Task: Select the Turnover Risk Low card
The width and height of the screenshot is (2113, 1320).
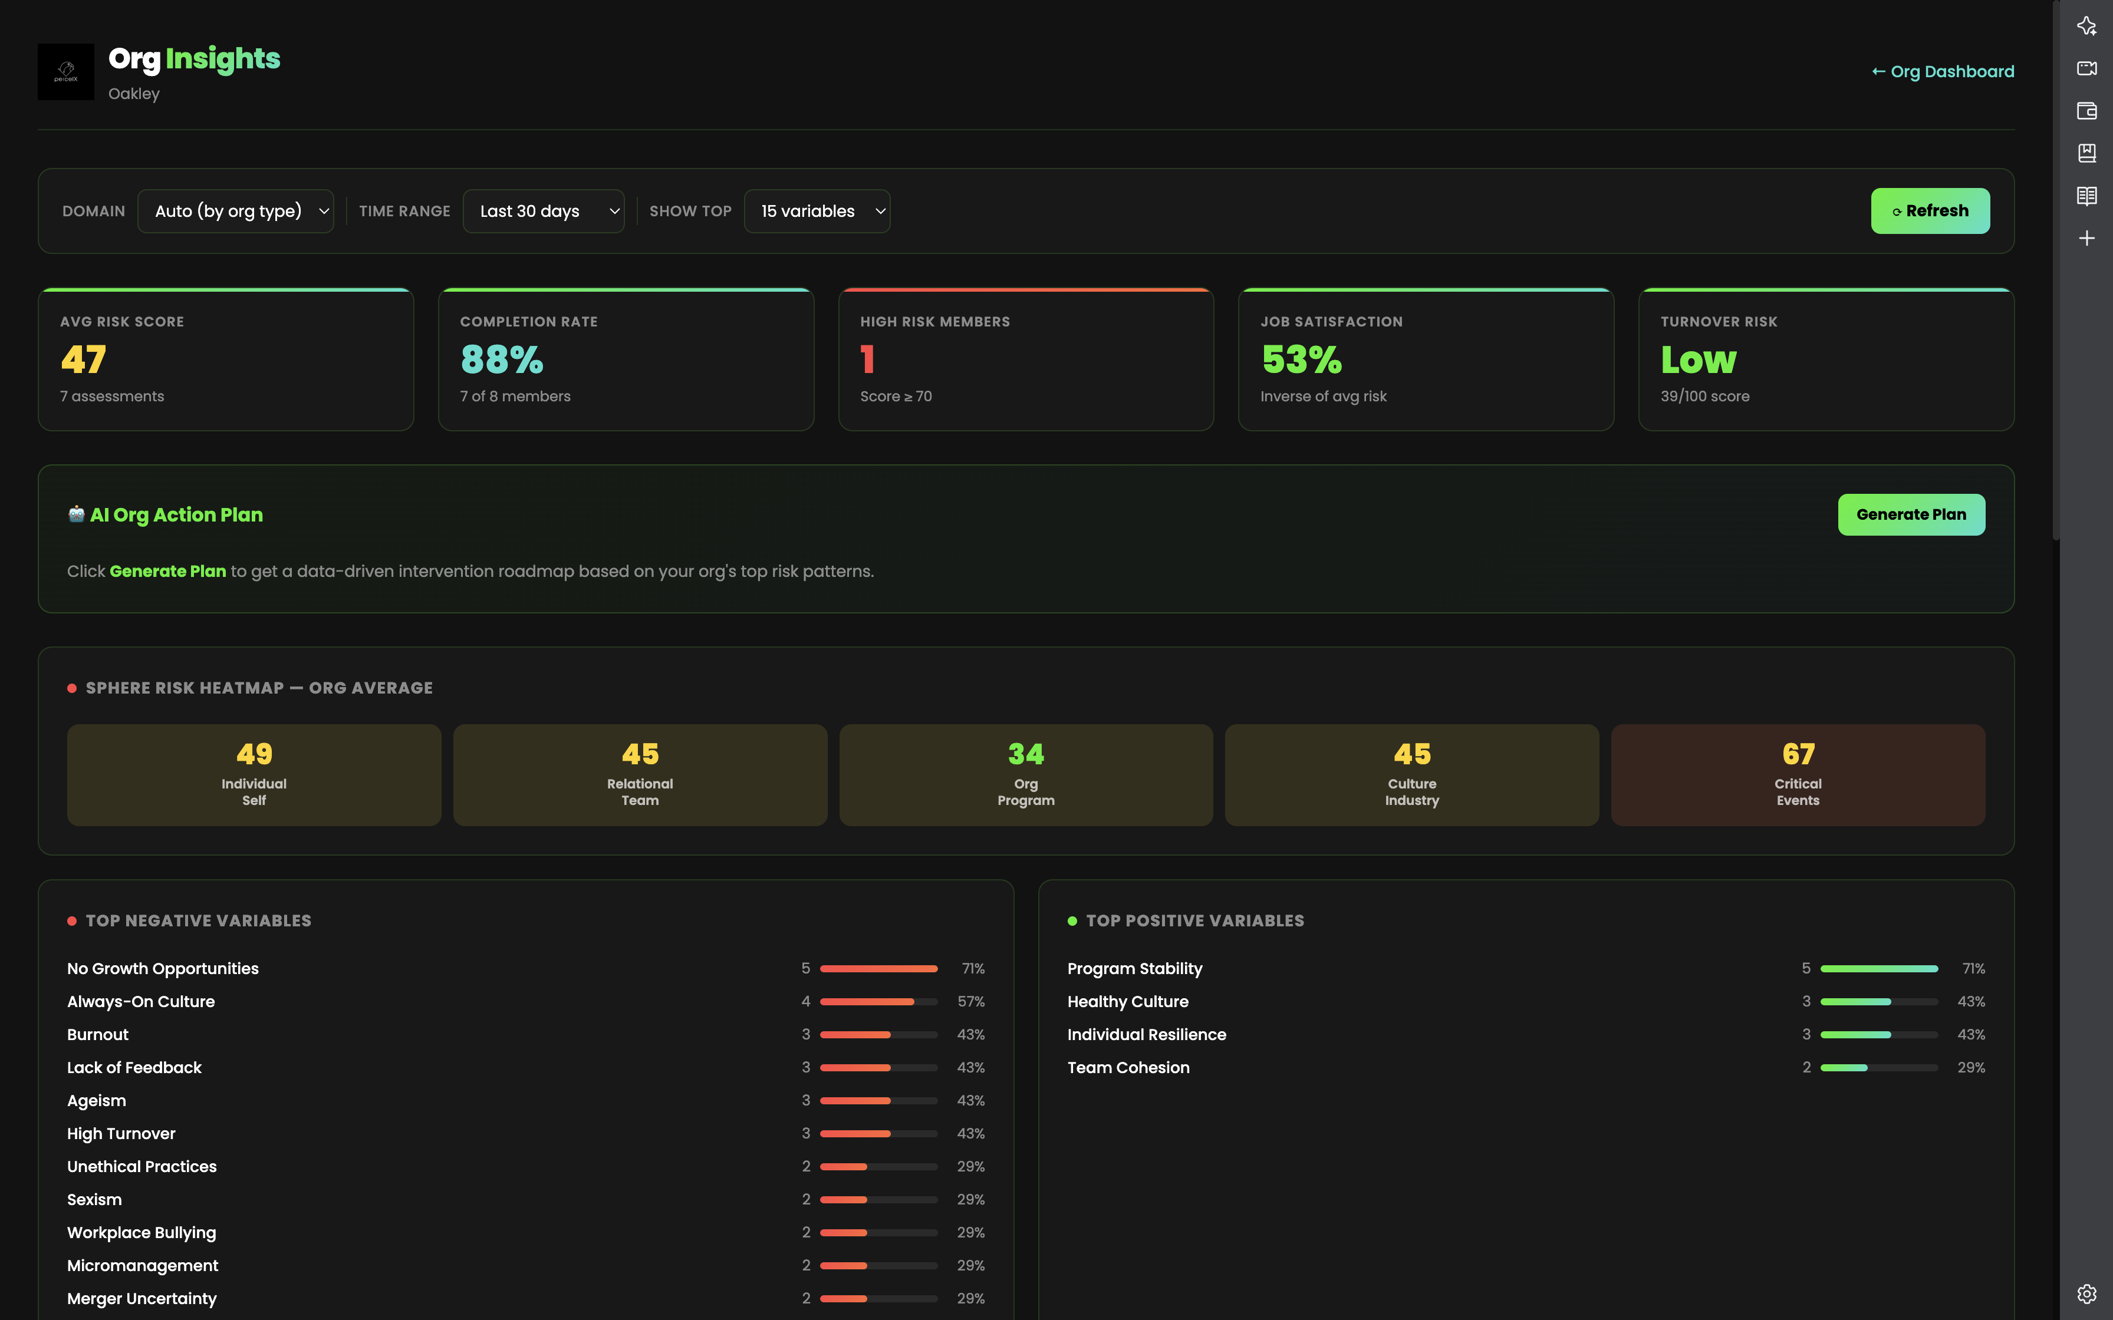Action: [1826, 359]
